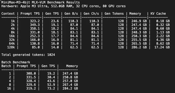Click the Gen Ch/s column header

point(91,14)
